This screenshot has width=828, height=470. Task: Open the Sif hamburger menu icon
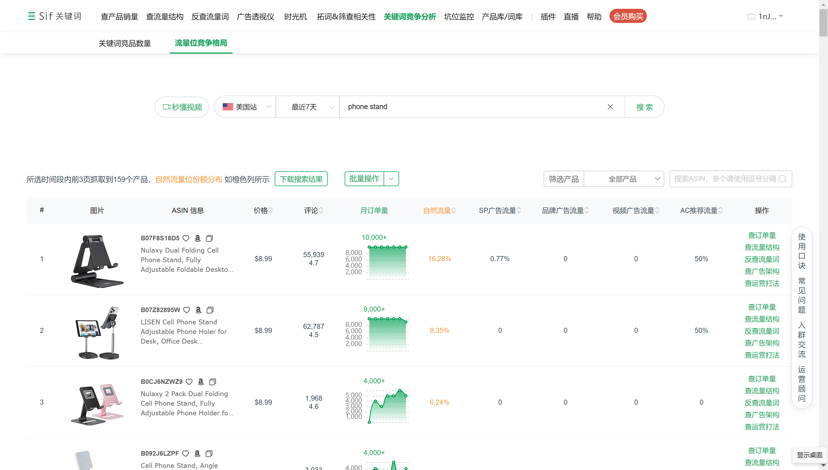pos(31,16)
